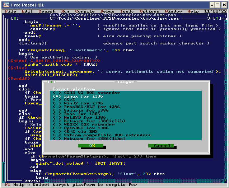Open the Compile menu
Screen dimensions: 229x188
tap(85, 11)
